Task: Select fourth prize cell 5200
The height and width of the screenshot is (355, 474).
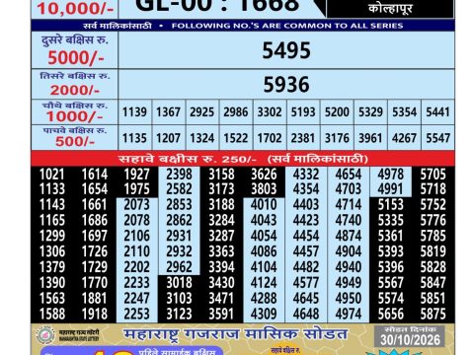Action: (337, 112)
